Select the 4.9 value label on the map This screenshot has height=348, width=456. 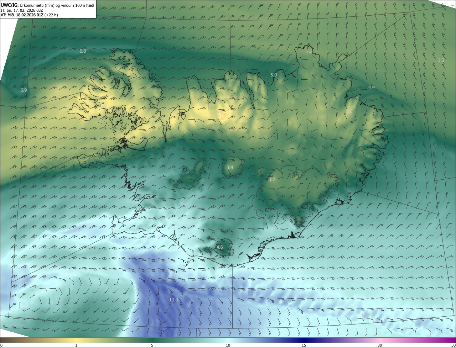372,88
